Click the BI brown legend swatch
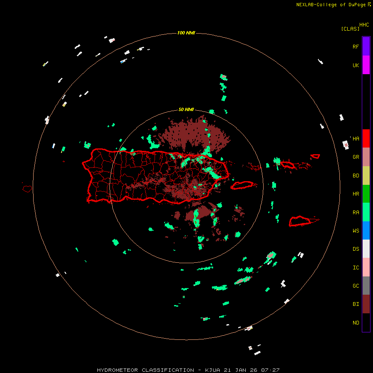The image size is (373, 373). pyautogui.click(x=366, y=304)
